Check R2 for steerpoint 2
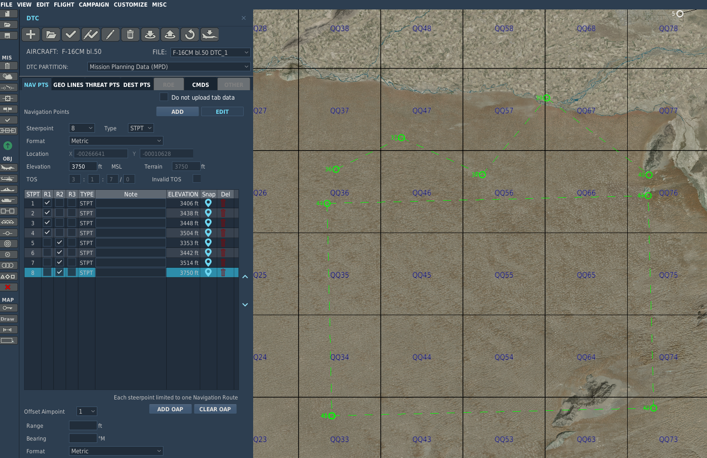The image size is (707, 458). pyautogui.click(x=60, y=212)
